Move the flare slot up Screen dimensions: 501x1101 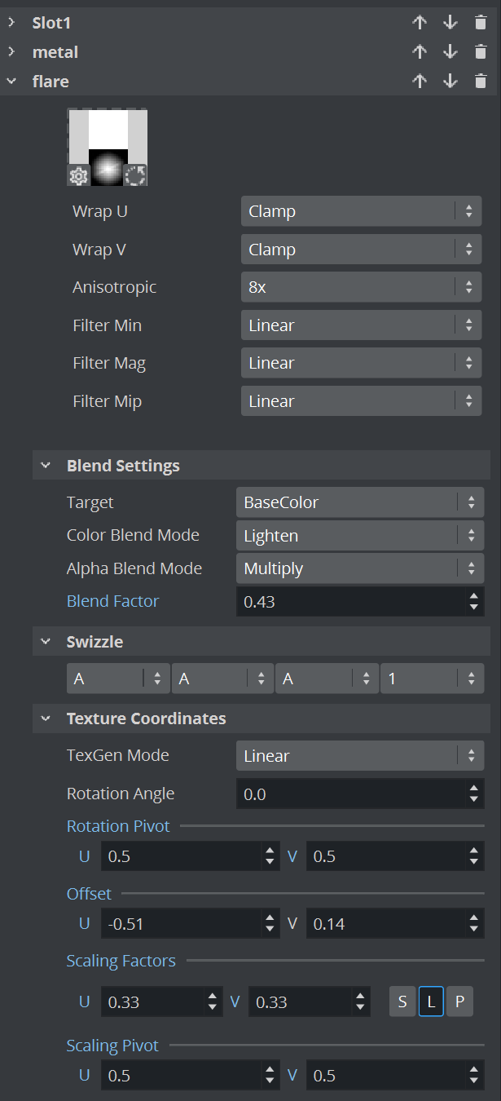coord(420,81)
